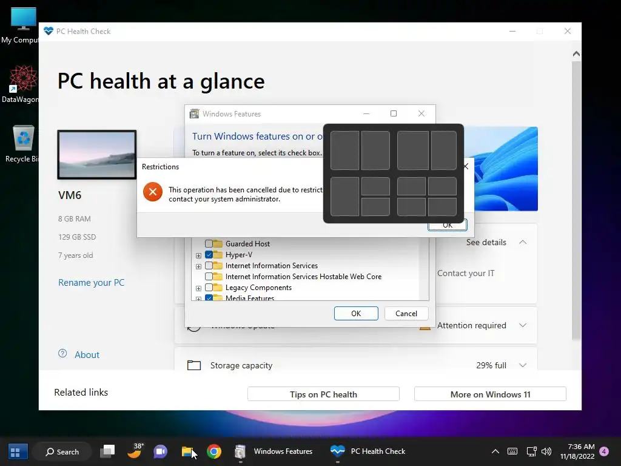Open weather widget showing 38°
The height and width of the screenshot is (466, 621).
[135, 451]
